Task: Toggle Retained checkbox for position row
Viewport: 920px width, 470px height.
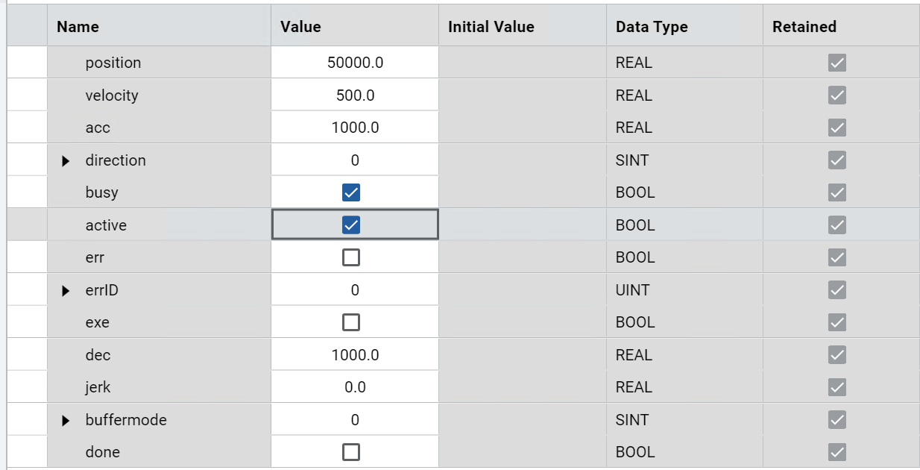Action: click(x=837, y=63)
